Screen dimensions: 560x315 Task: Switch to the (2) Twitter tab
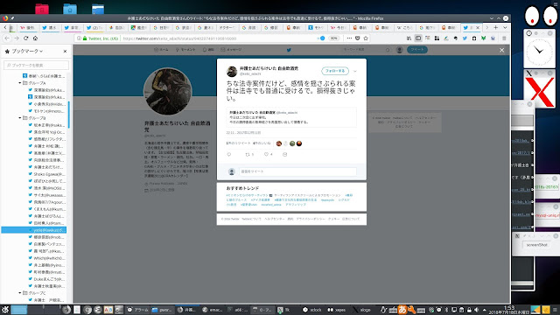pos(94,27)
